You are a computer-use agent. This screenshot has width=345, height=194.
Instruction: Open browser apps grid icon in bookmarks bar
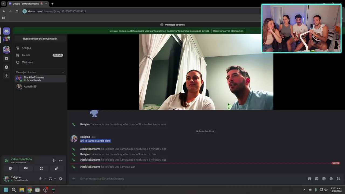click(x=4, y=18)
